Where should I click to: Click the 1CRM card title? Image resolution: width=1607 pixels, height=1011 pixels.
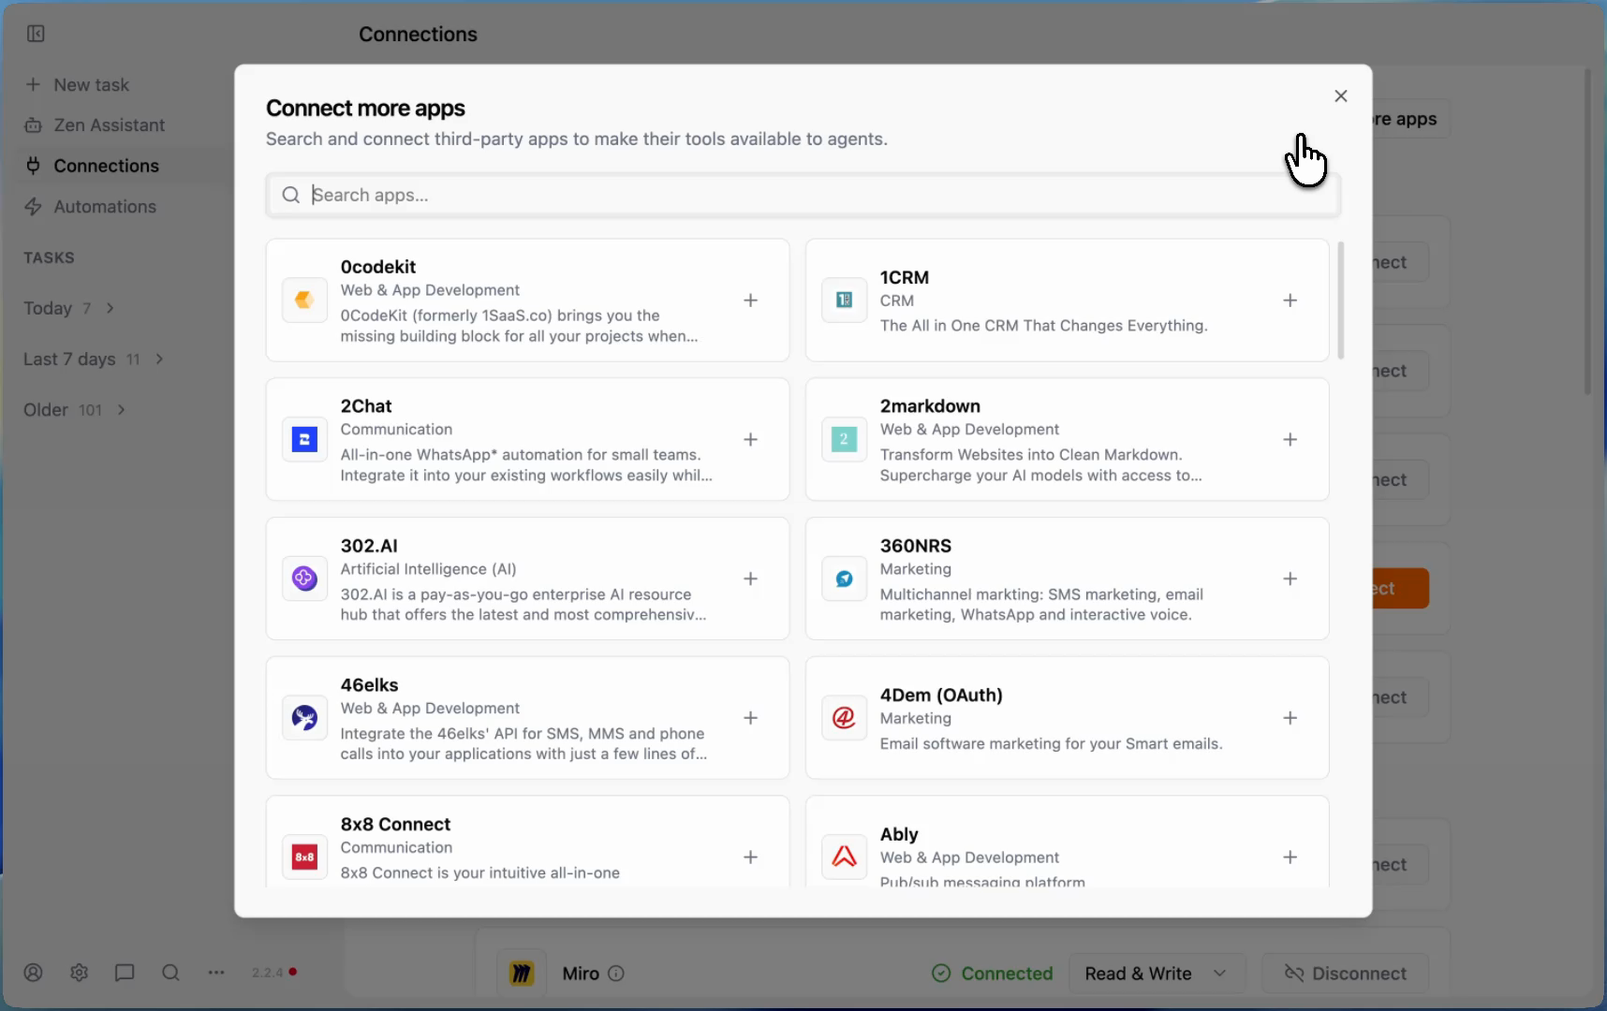click(905, 277)
